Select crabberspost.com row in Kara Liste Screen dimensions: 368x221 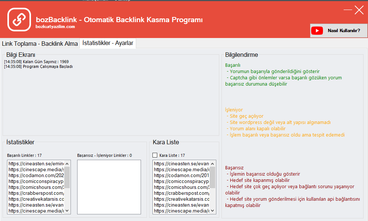(x=182, y=193)
